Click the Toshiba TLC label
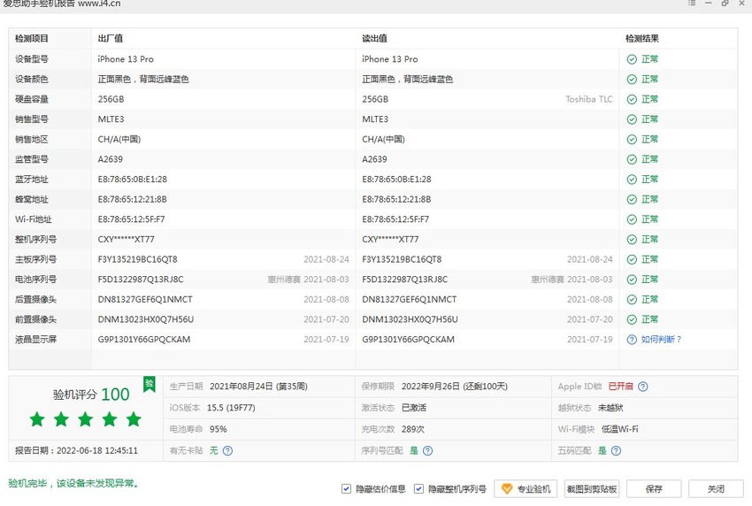 pyautogui.click(x=589, y=99)
